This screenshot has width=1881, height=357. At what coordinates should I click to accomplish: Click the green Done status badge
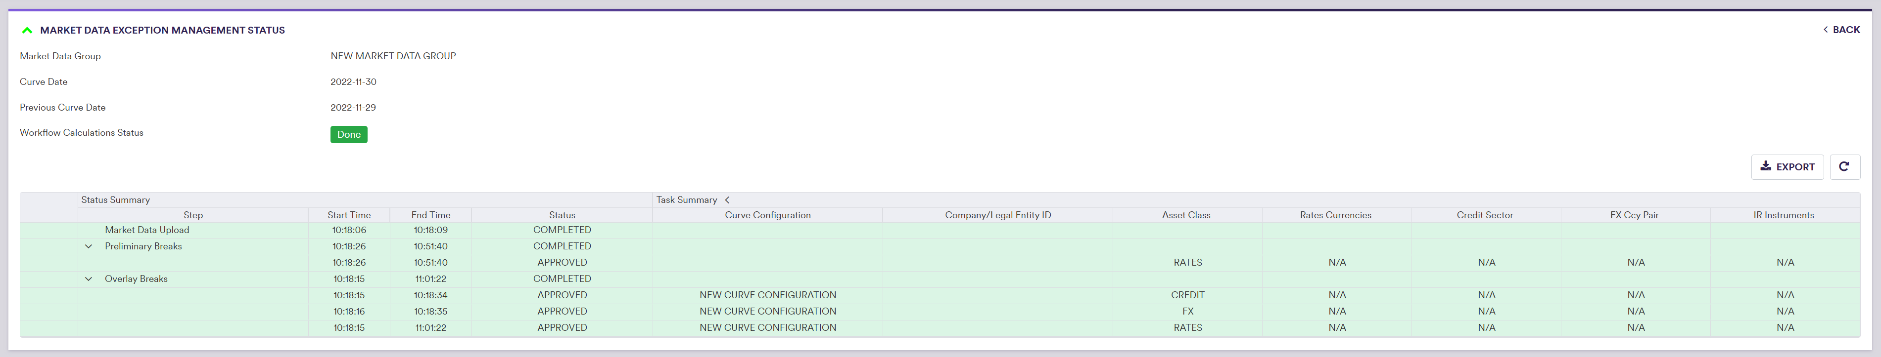(x=348, y=135)
